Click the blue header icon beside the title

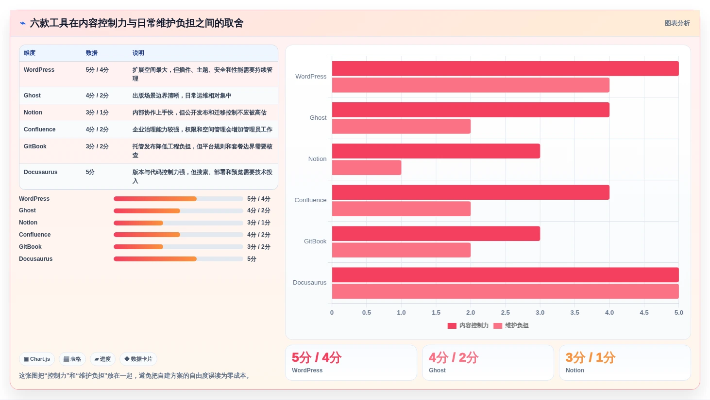point(23,23)
